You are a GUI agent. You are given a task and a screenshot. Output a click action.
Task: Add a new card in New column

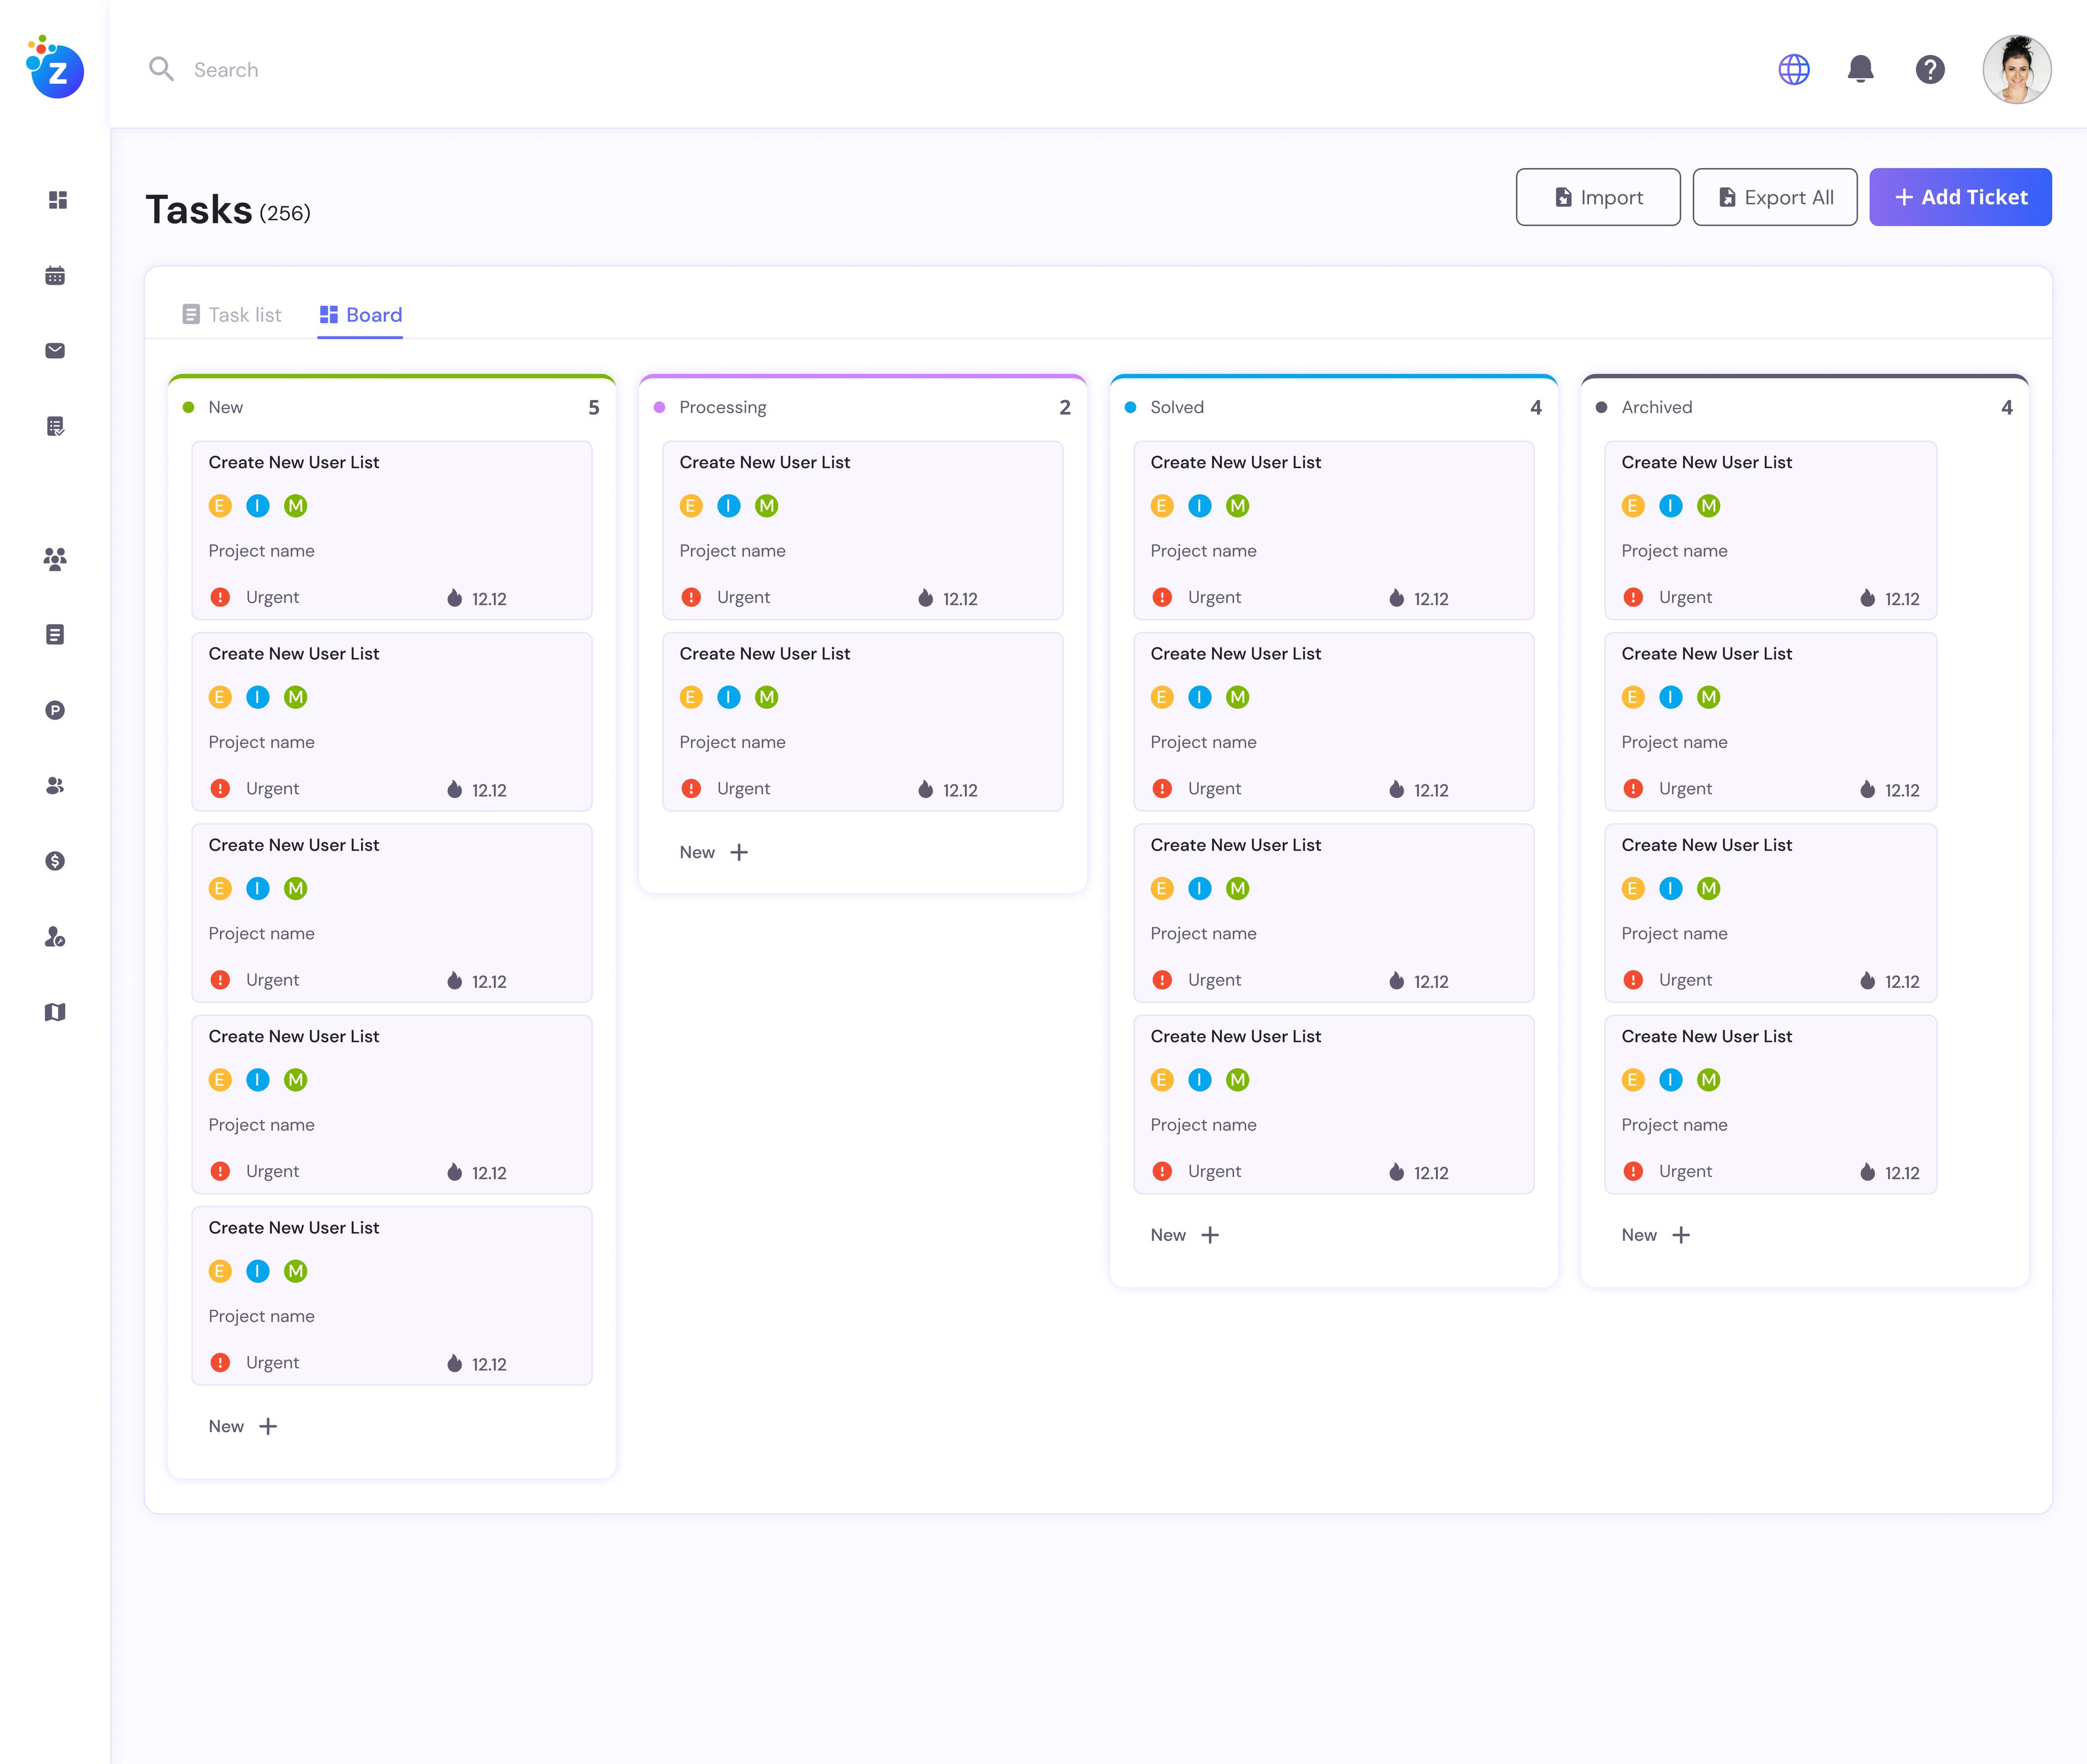click(x=243, y=1426)
